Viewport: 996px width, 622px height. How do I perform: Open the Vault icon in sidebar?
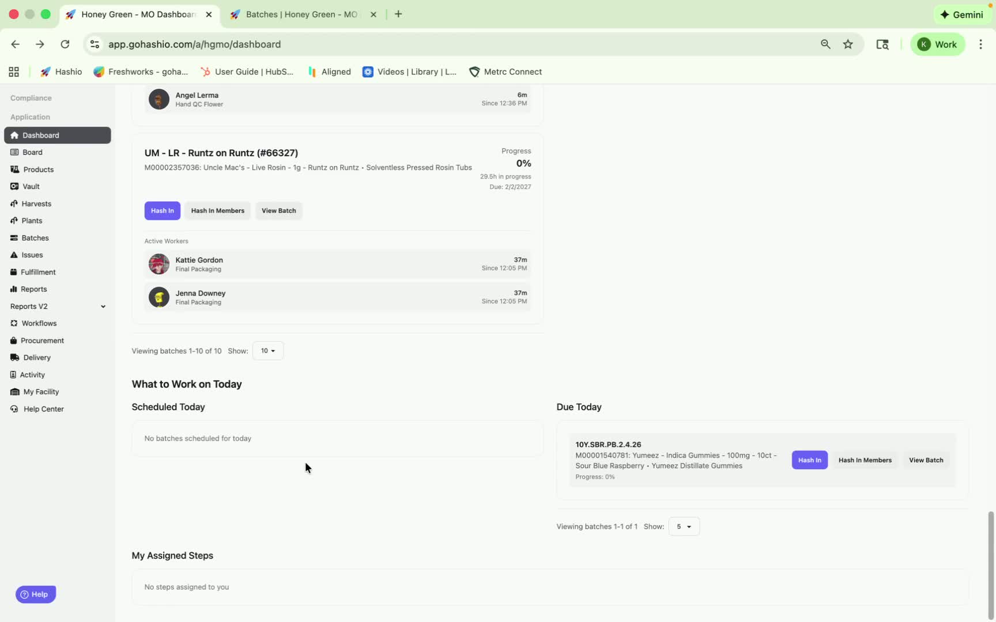coord(14,187)
